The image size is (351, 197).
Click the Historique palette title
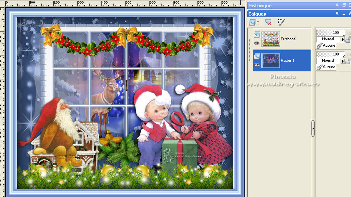click(x=260, y=6)
